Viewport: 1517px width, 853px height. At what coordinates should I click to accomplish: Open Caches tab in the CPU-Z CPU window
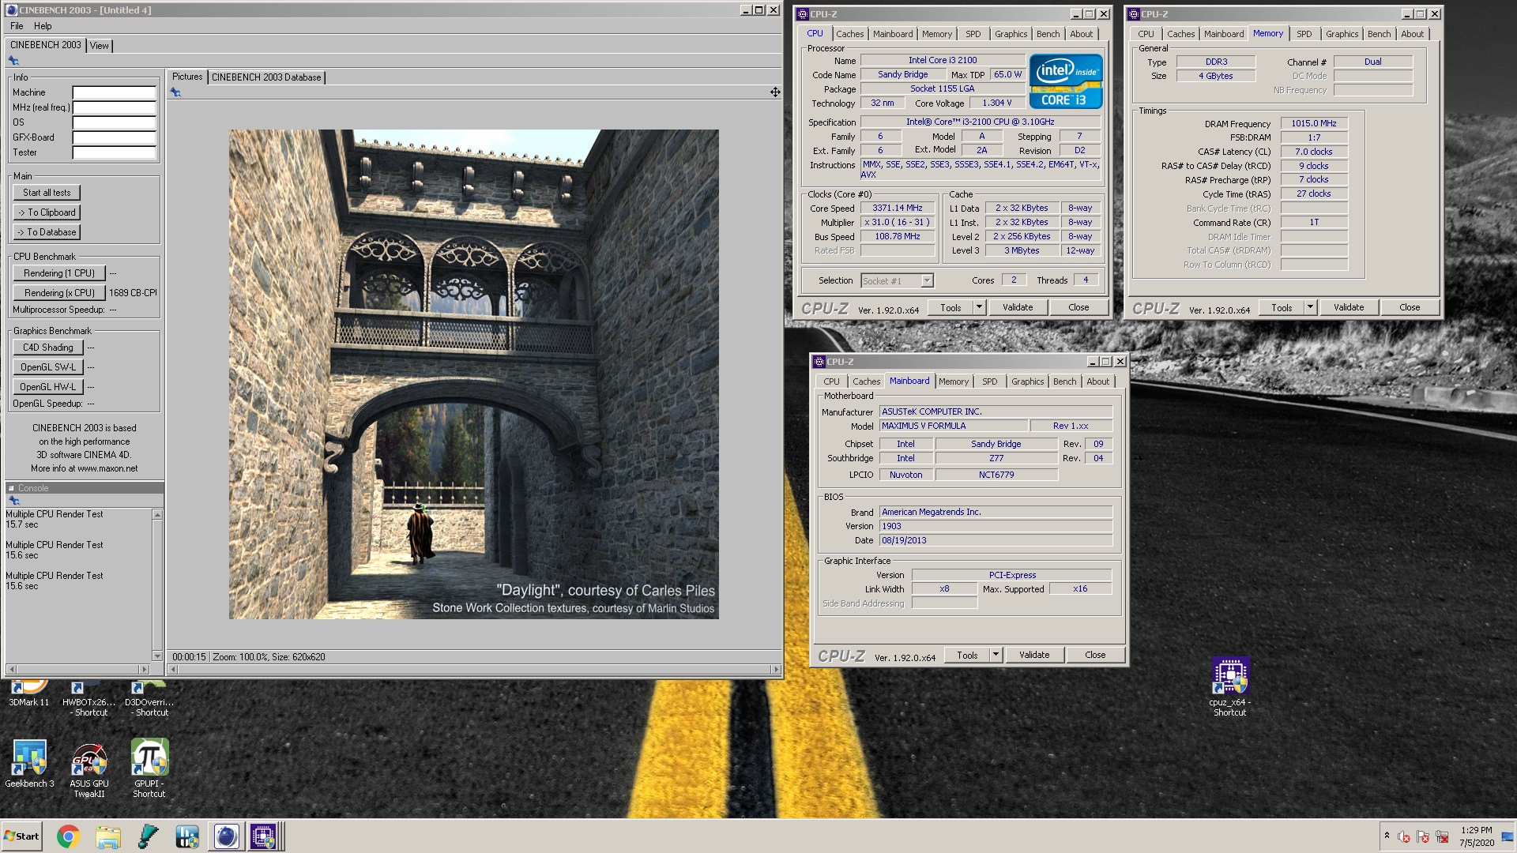tap(849, 34)
